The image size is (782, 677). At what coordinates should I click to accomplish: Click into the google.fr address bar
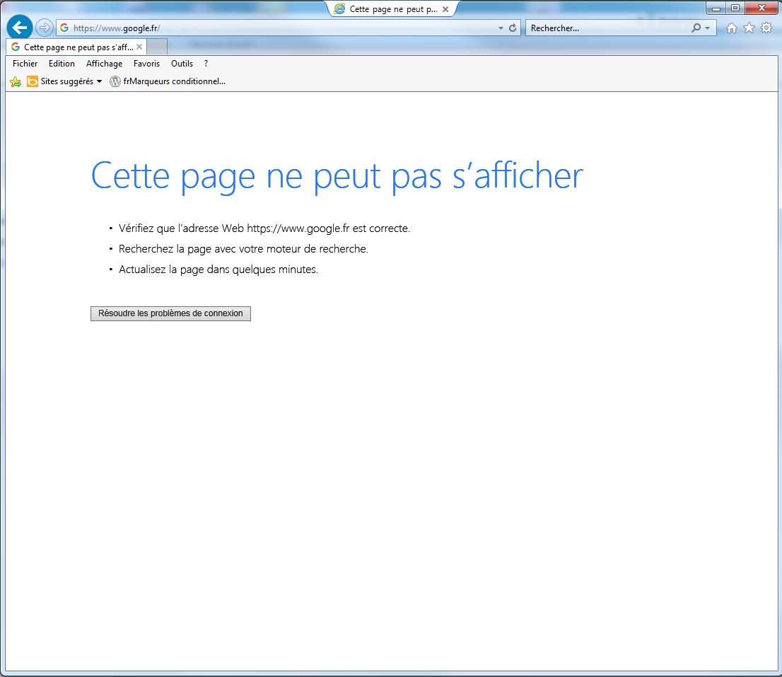coord(283,28)
